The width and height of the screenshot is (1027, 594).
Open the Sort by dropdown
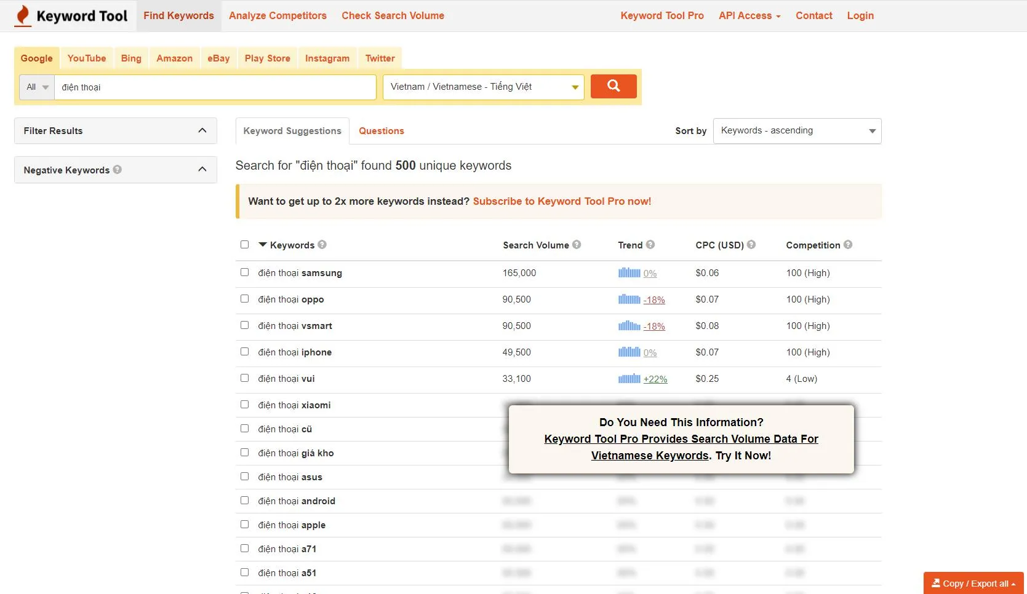(x=797, y=131)
